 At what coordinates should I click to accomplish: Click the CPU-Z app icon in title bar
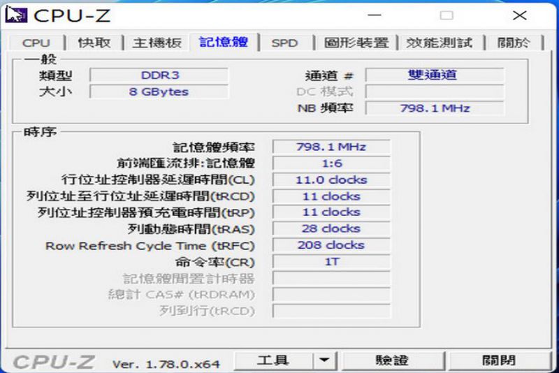(16, 15)
